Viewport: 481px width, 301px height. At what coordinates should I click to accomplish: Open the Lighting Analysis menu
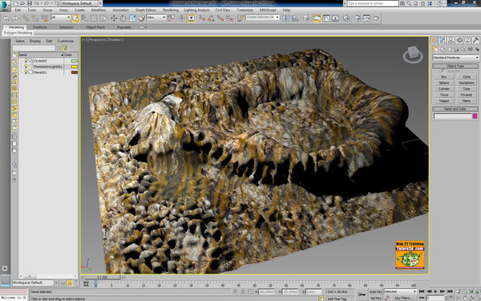pyautogui.click(x=196, y=10)
